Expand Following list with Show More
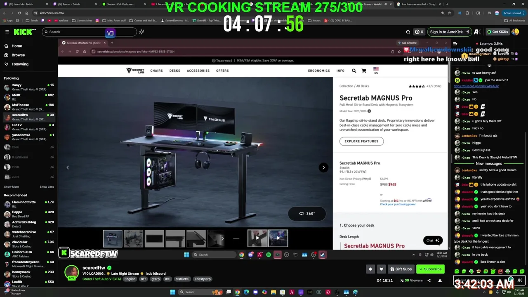This screenshot has height=297, width=528. point(11,186)
